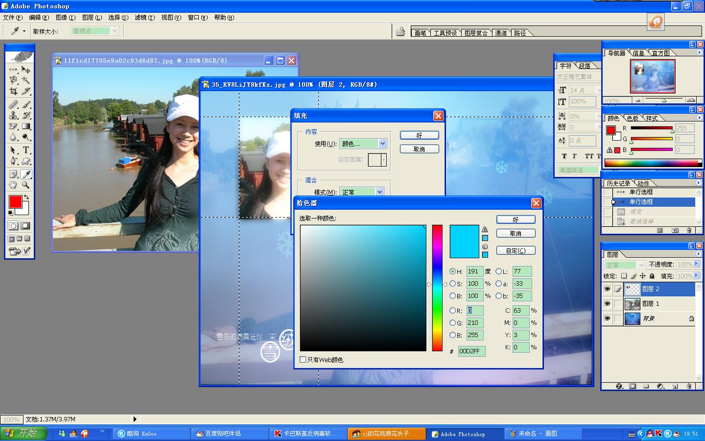Switch to the 动作 actions tab
The image size is (705, 441).
coord(643,183)
